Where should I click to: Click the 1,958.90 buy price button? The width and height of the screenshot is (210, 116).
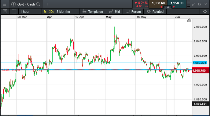(177, 3)
